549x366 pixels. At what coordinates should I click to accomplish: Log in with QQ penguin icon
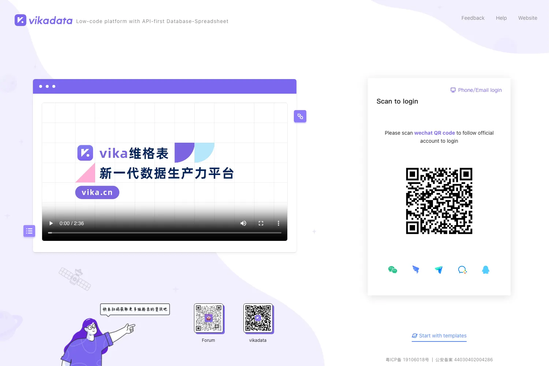[x=486, y=270]
